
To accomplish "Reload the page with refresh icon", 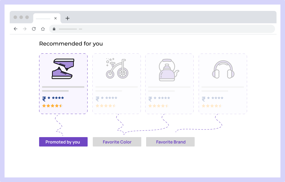I will pyautogui.click(x=34, y=29).
